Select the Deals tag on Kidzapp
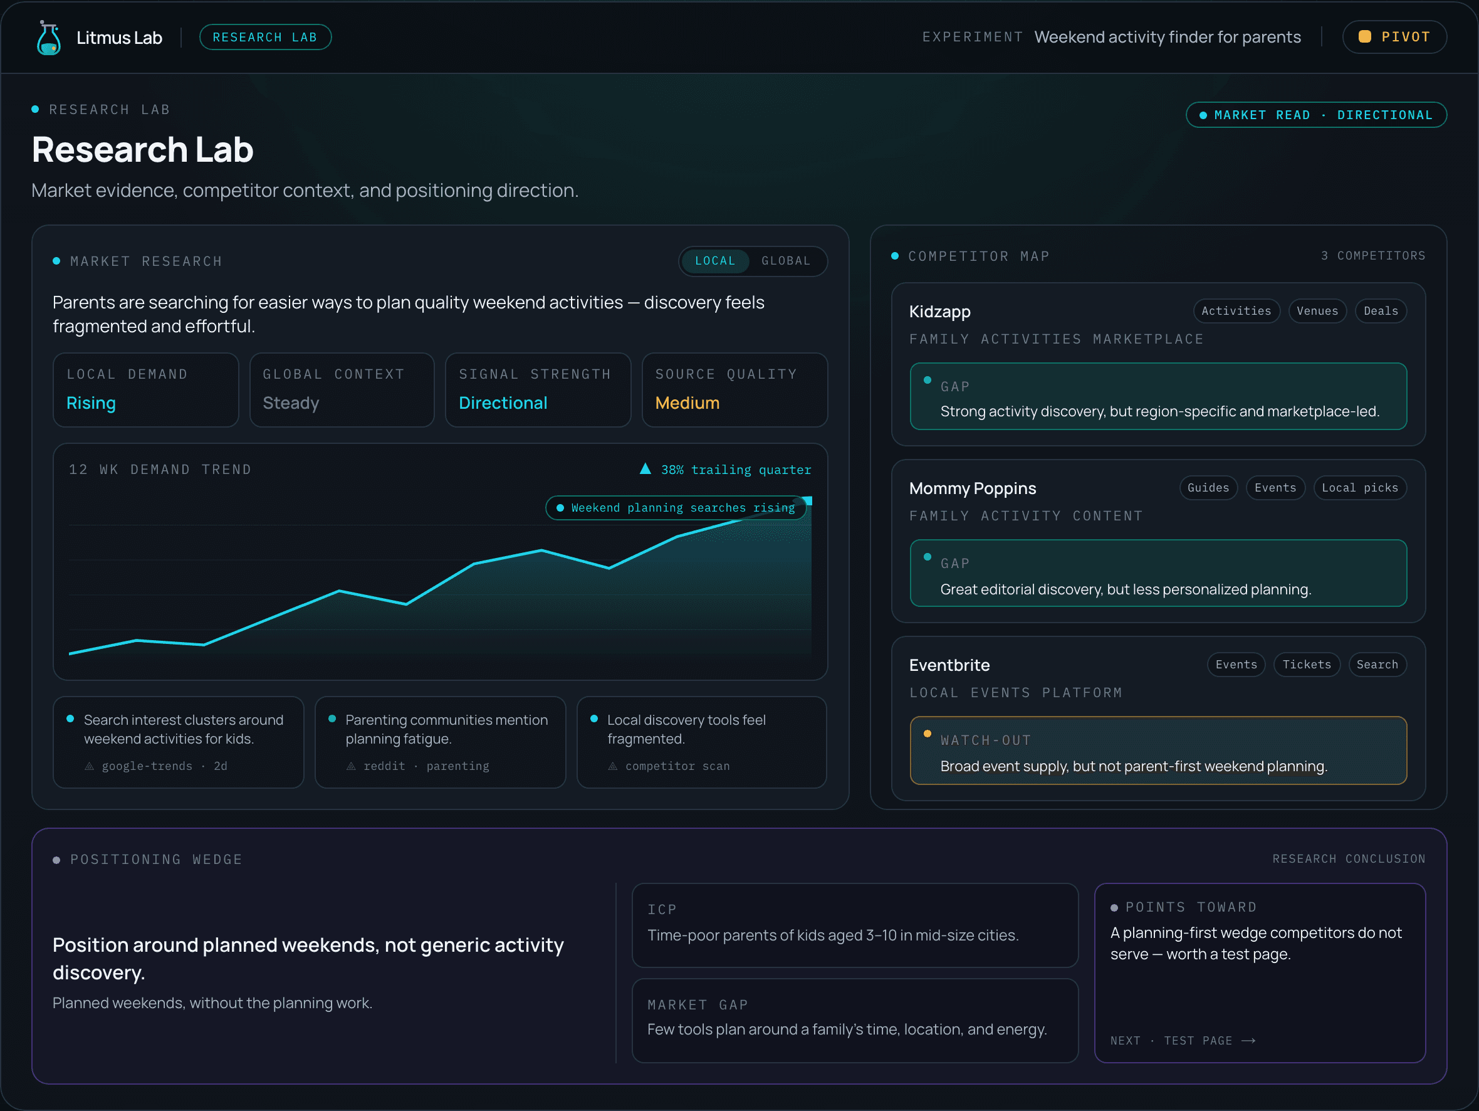 click(x=1381, y=311)
